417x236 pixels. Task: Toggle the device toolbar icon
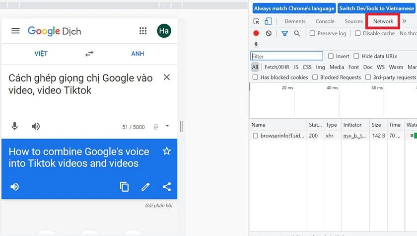click(x=268, y=21)
